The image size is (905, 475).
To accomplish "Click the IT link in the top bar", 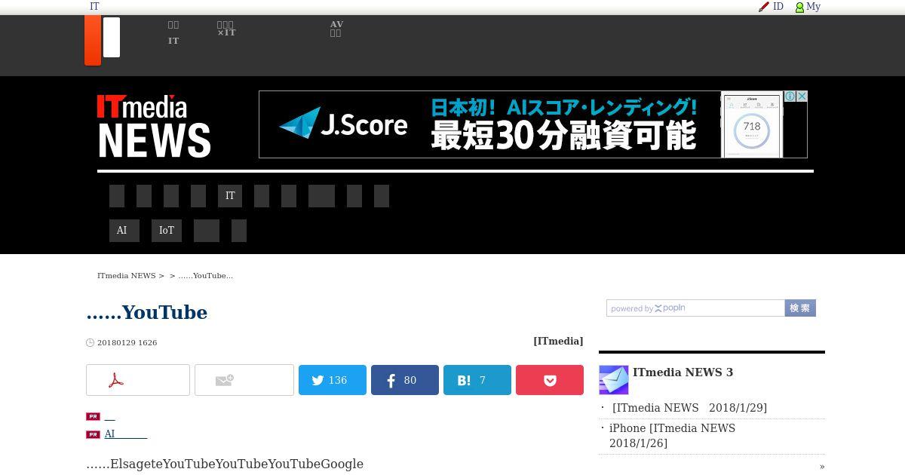I will coord(94,7).
